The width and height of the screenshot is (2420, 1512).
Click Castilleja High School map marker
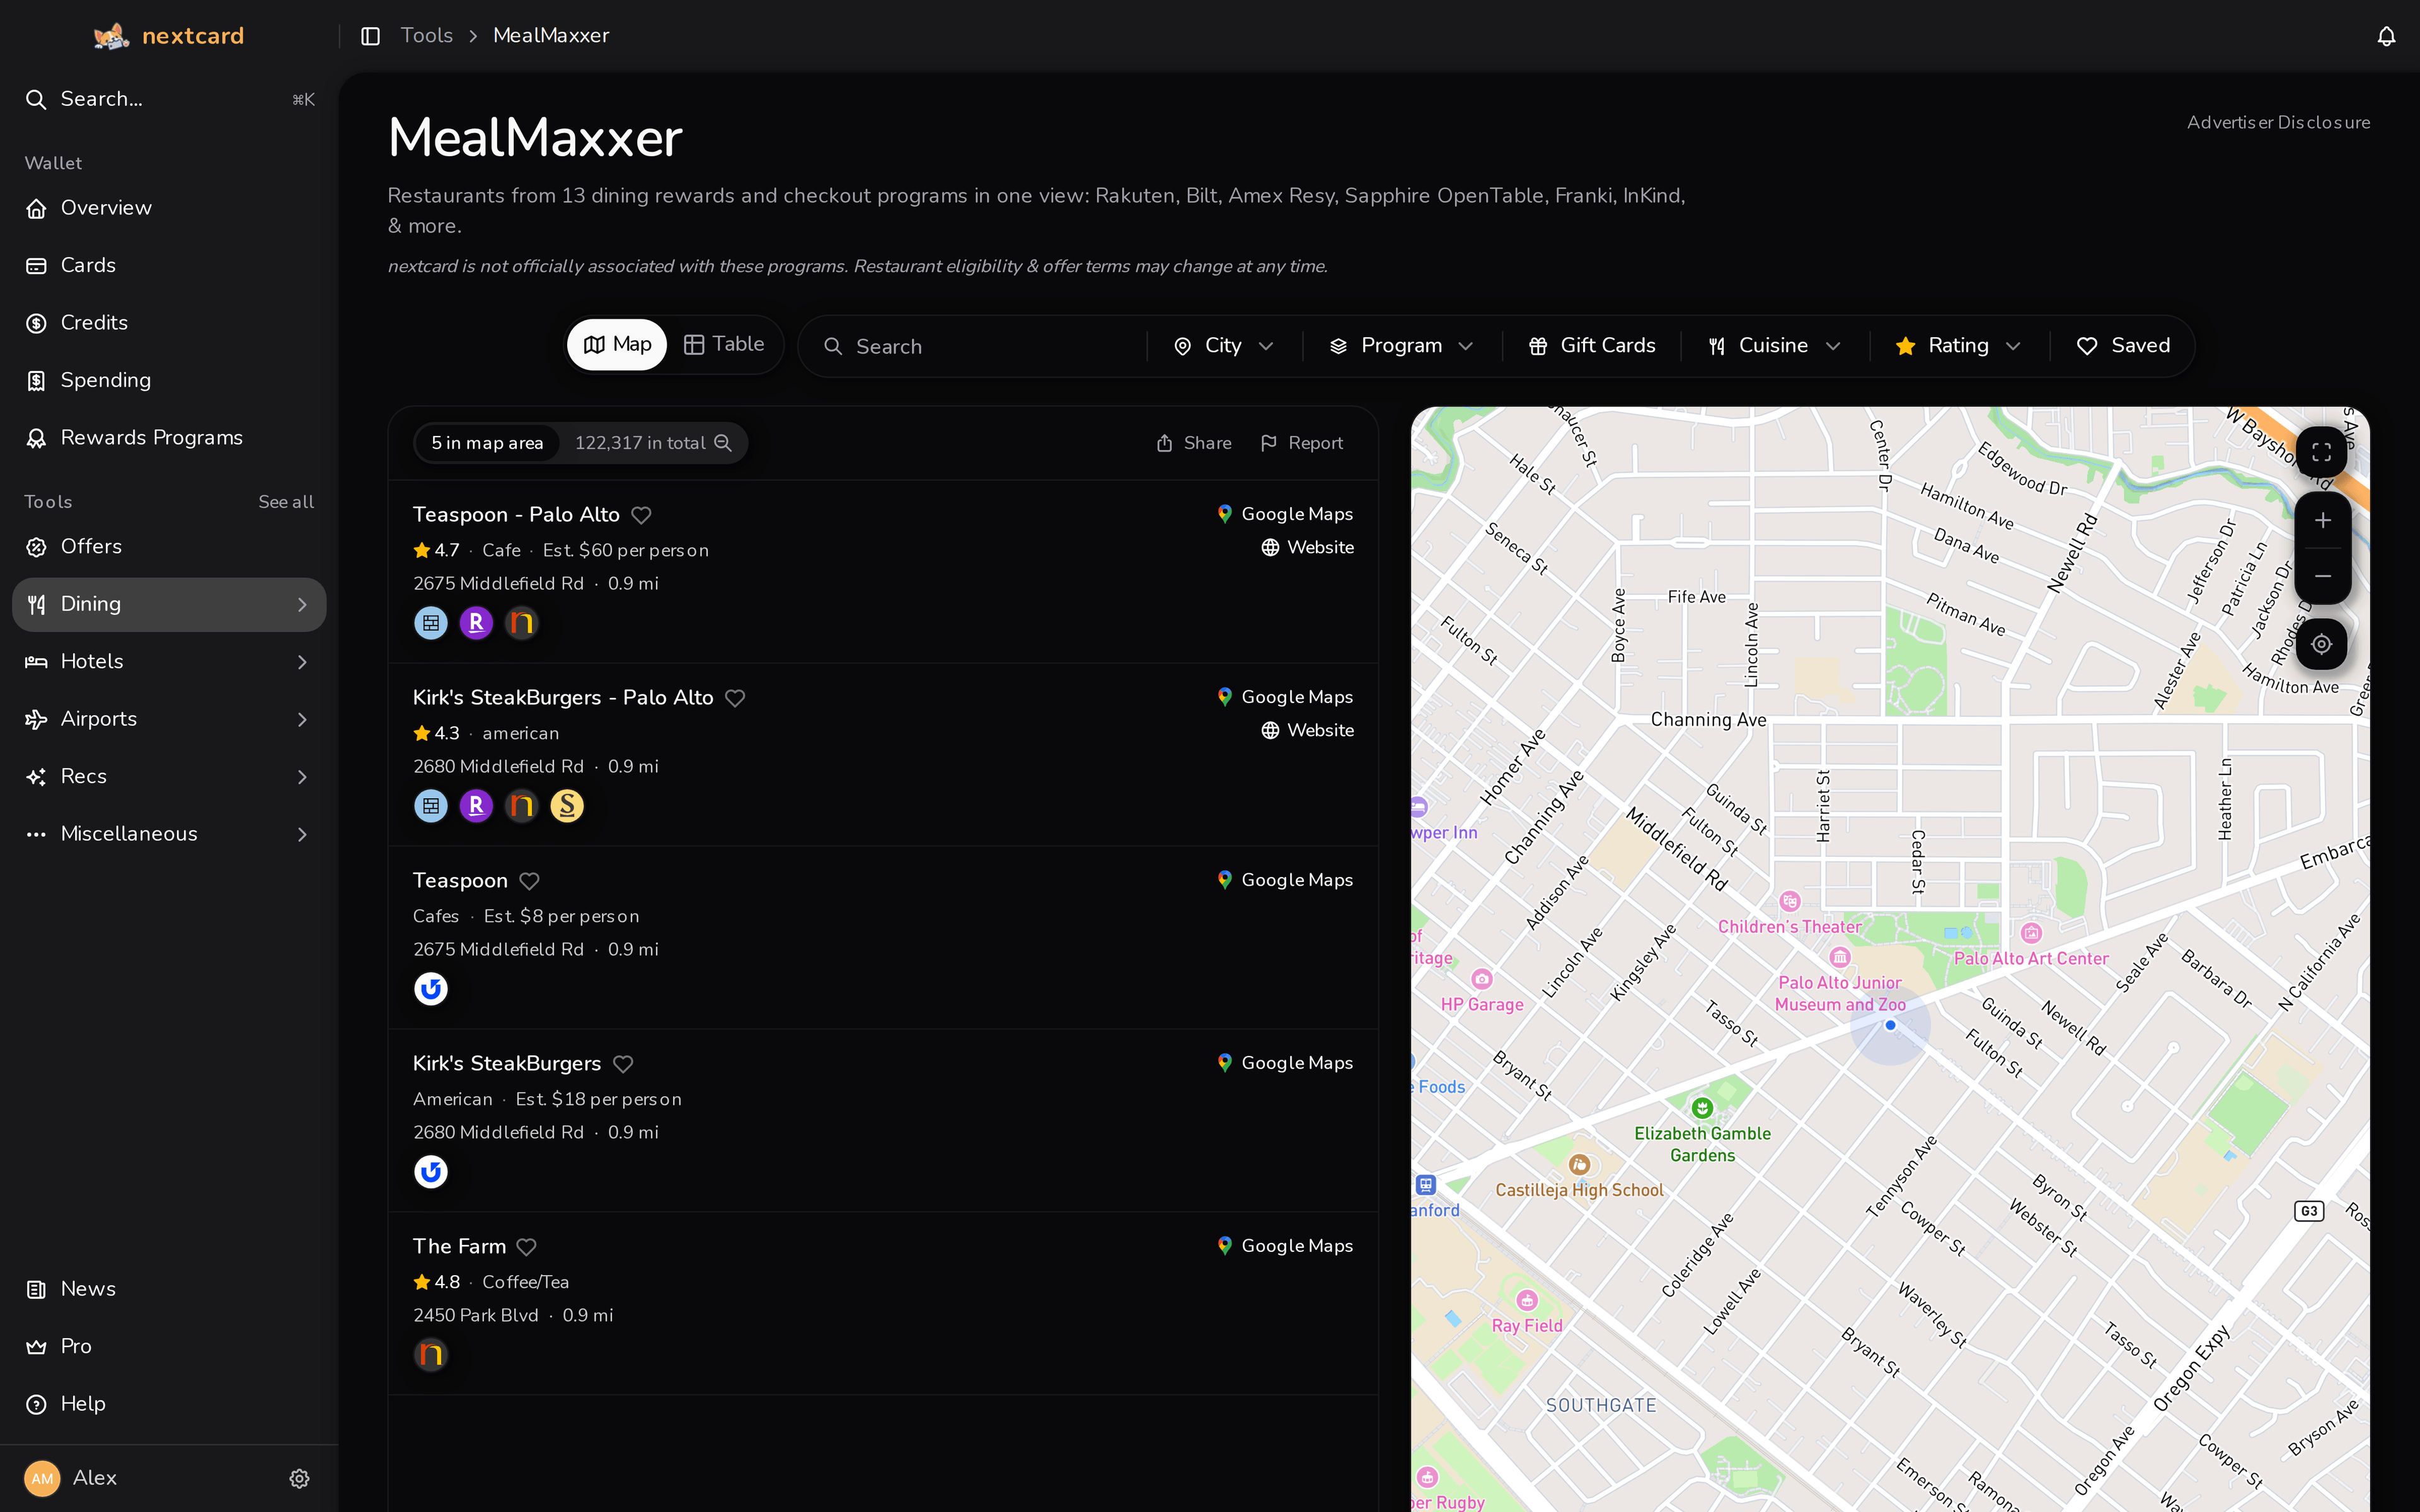click(x=1579, y=1165)
